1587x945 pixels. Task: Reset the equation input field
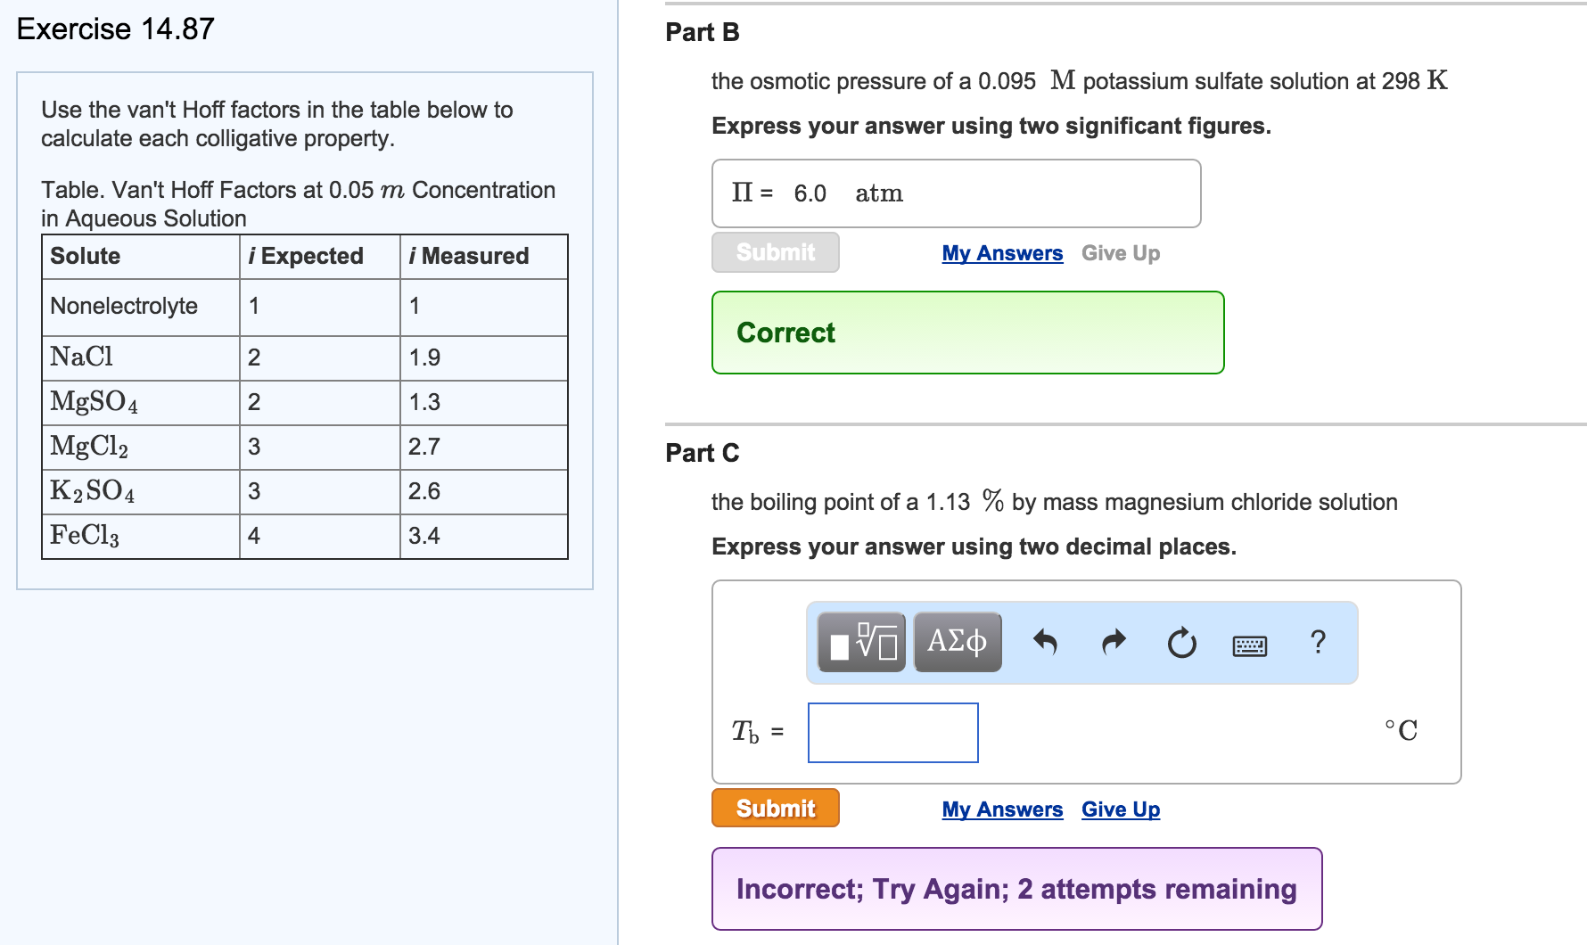pyautogui.click(x=1180, y=641)
